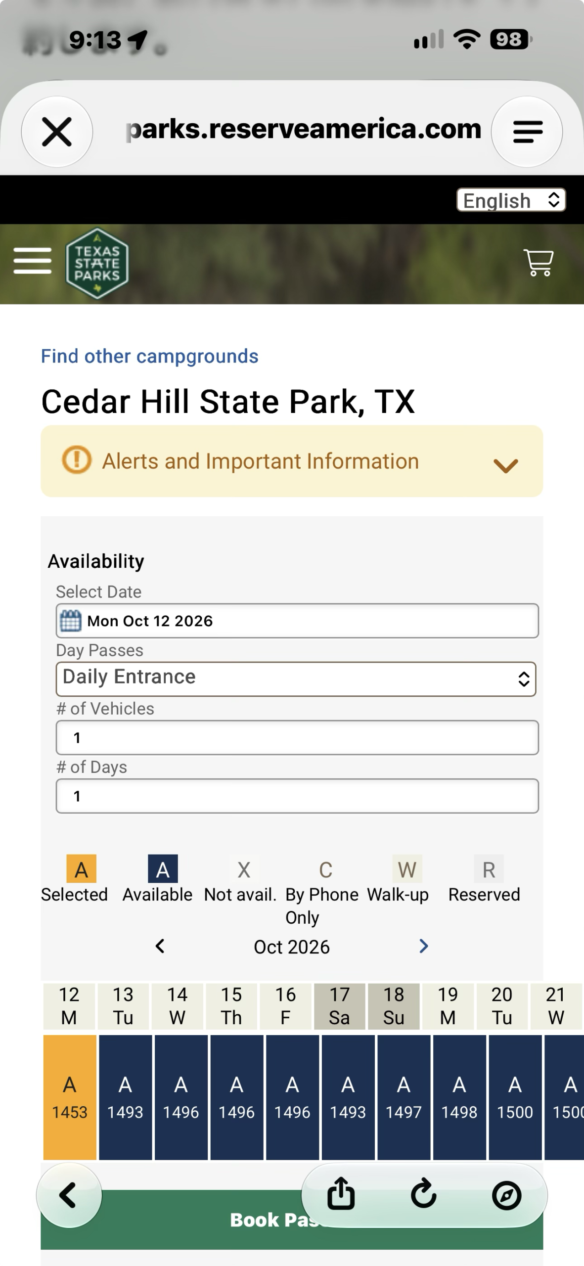Edit the number of vehicles field

point(297,737)
